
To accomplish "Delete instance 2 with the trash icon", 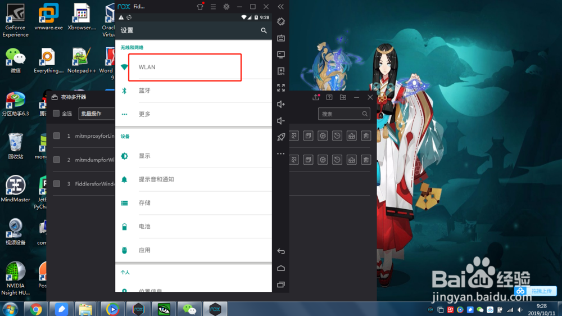I will tap(366, 160).
